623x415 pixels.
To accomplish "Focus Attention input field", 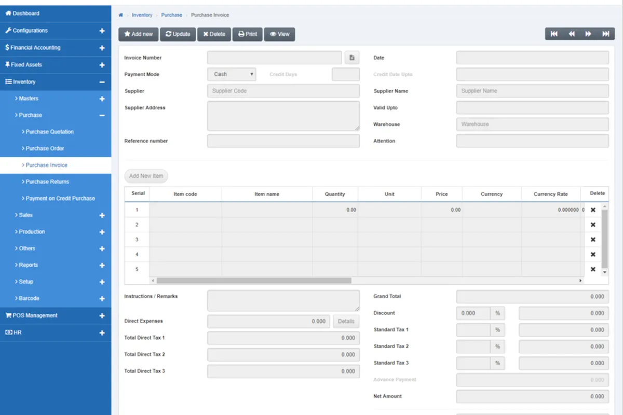I will coord(533,141).
